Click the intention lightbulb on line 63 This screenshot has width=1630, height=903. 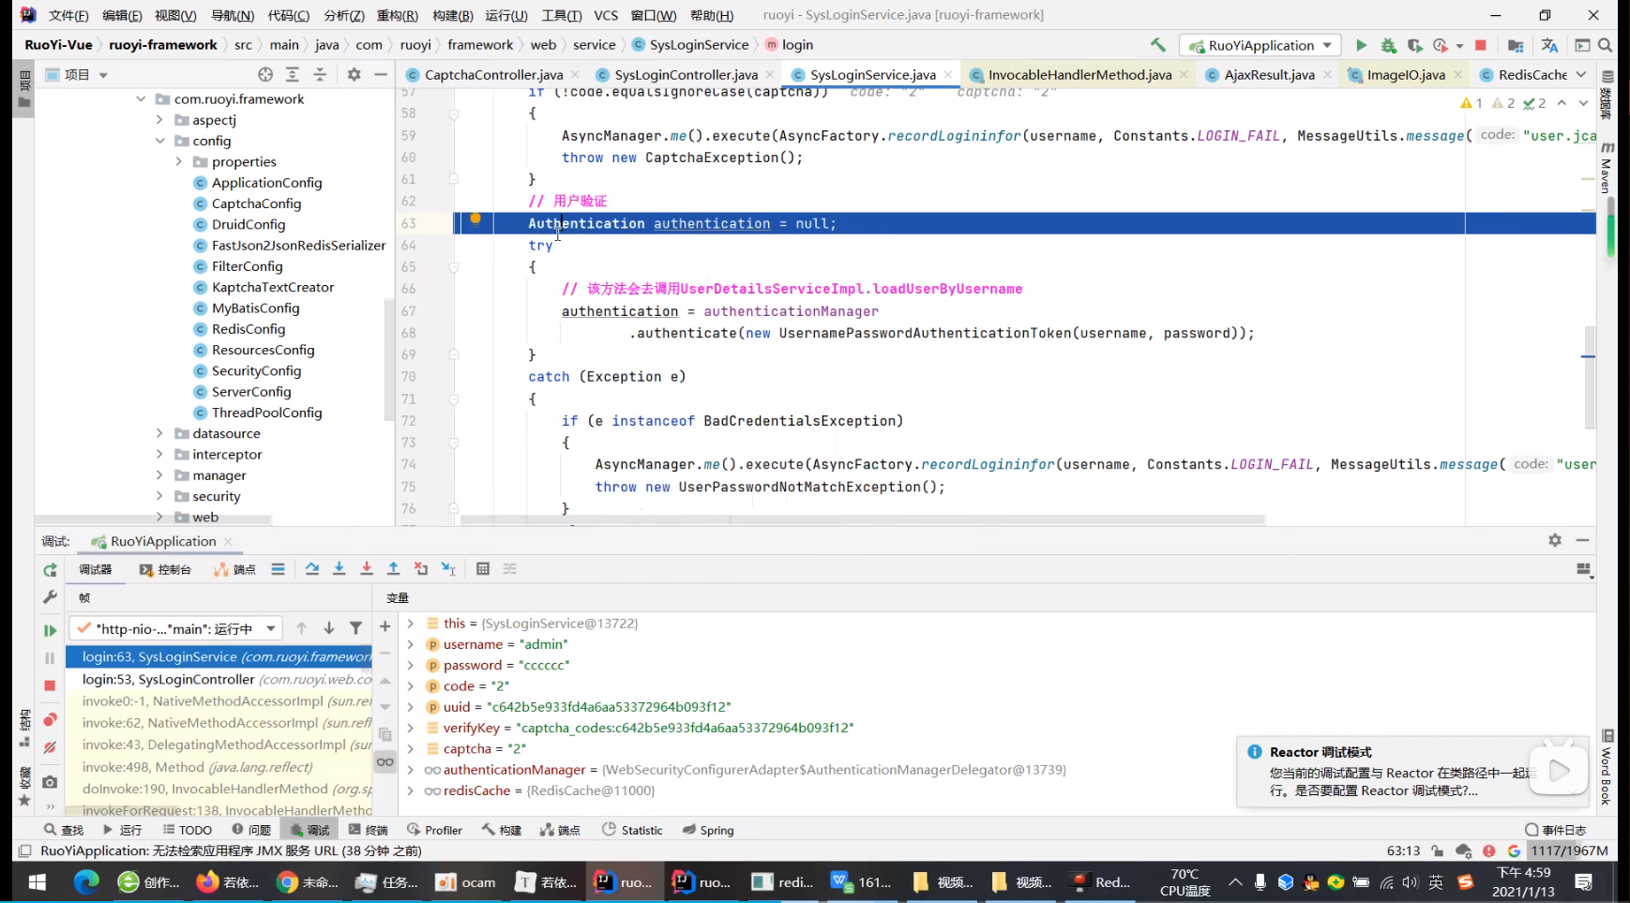pyautogui.click(x=475, y=219)
